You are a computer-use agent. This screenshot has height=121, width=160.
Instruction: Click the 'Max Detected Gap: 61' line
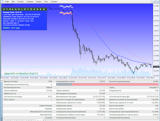click(11, 23)
